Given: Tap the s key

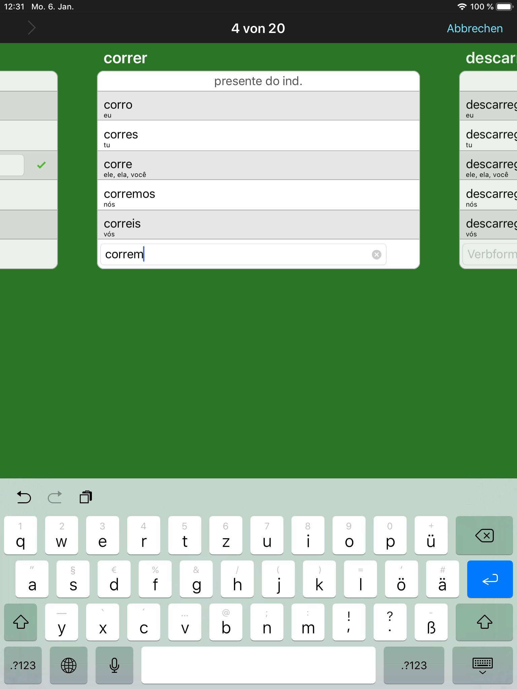Looking at the screenshot, I should (73, 579).
